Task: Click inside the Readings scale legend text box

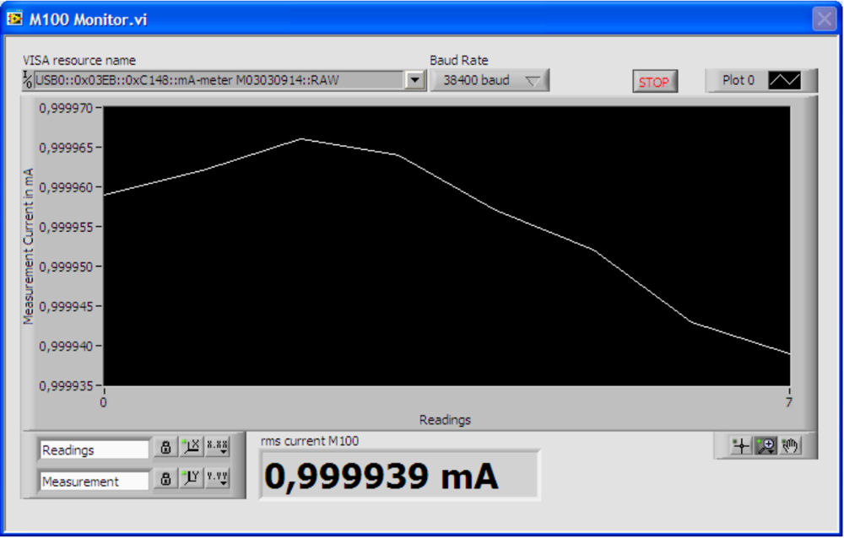Action: tap(93, 448)
